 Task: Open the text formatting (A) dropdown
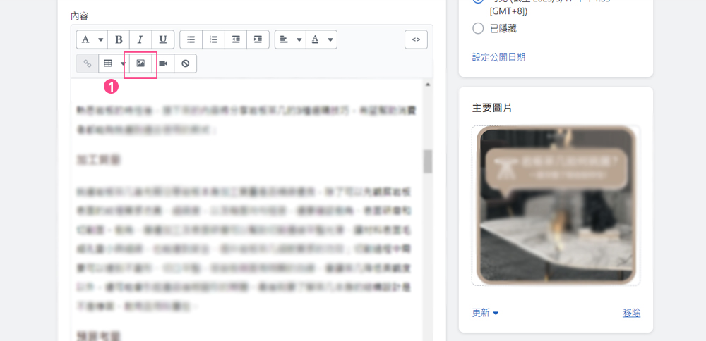pos(92,39)
